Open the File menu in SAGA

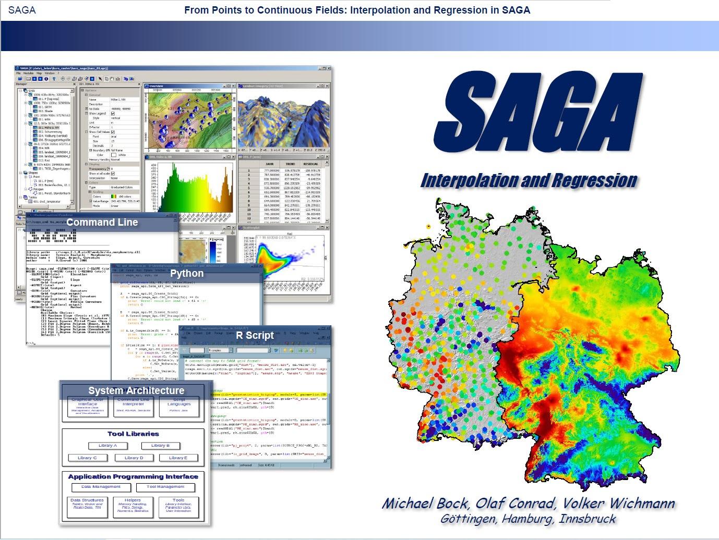pyautogui.click(x=18, y=73)
